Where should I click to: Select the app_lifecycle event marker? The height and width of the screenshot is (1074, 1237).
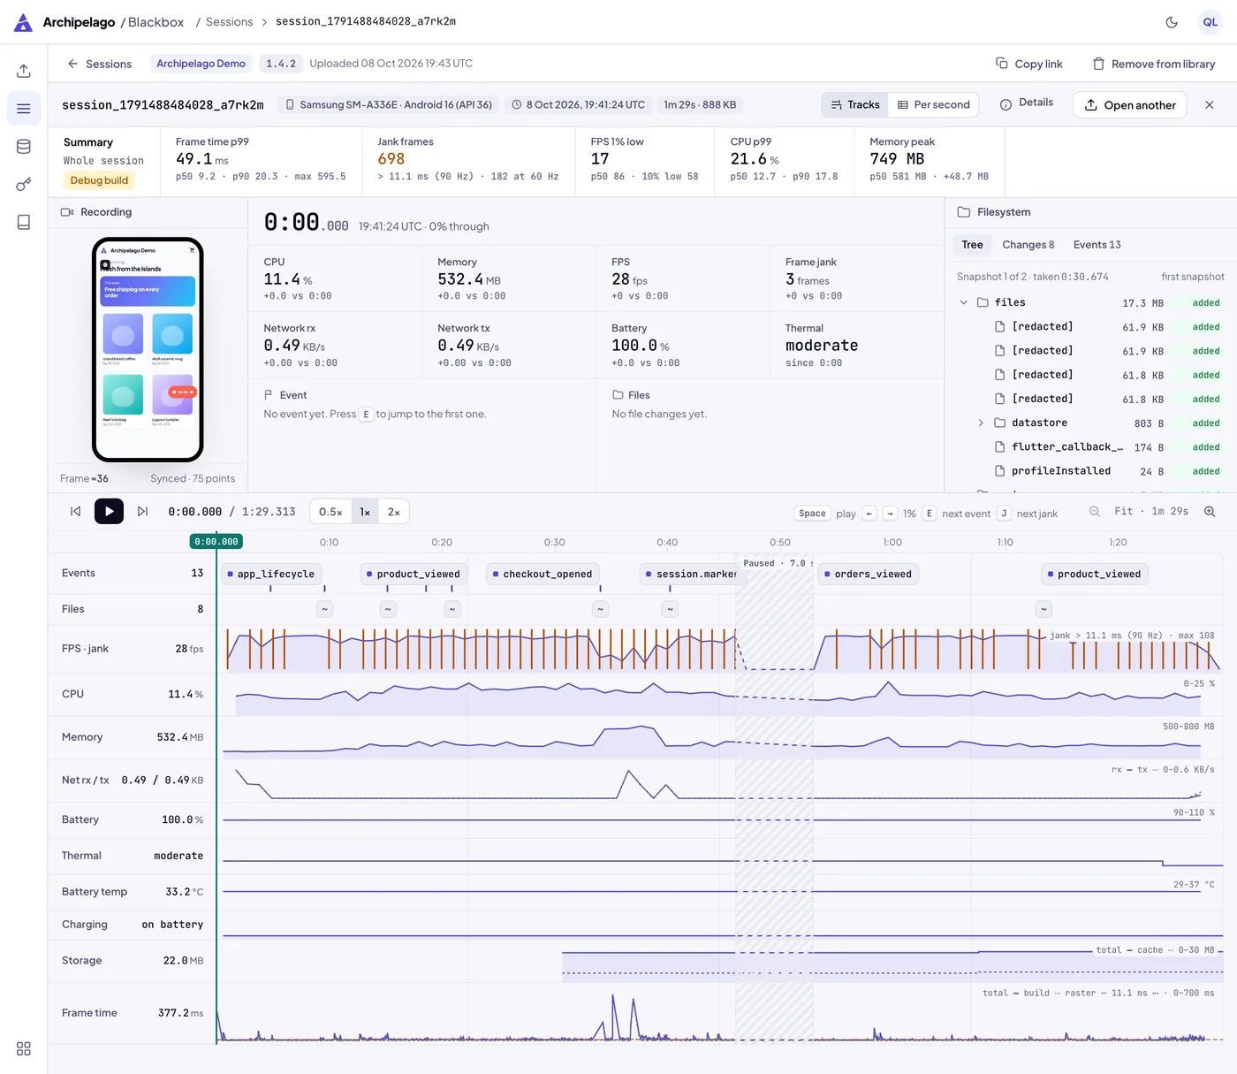click(x=271, y=575)
